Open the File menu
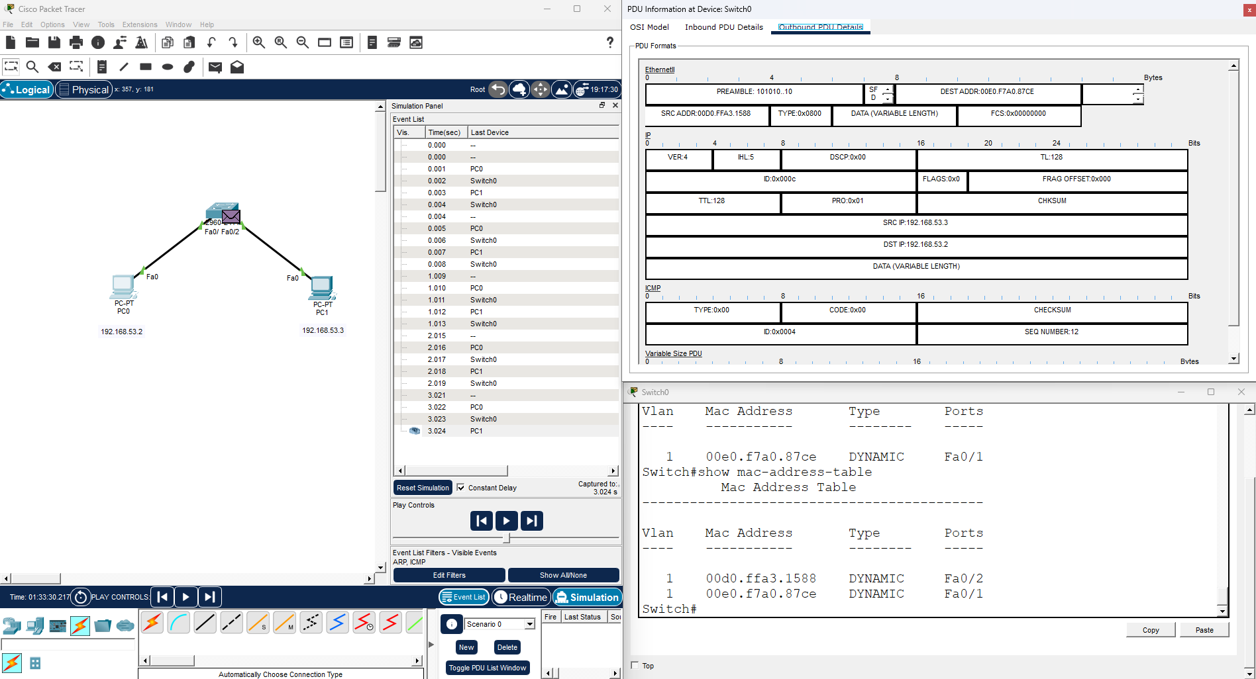 click(8, 24)
